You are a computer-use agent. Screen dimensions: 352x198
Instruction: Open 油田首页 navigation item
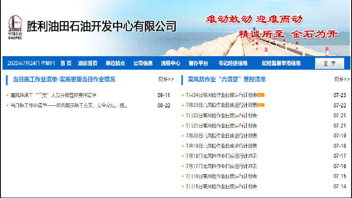(x=88, y=63)
